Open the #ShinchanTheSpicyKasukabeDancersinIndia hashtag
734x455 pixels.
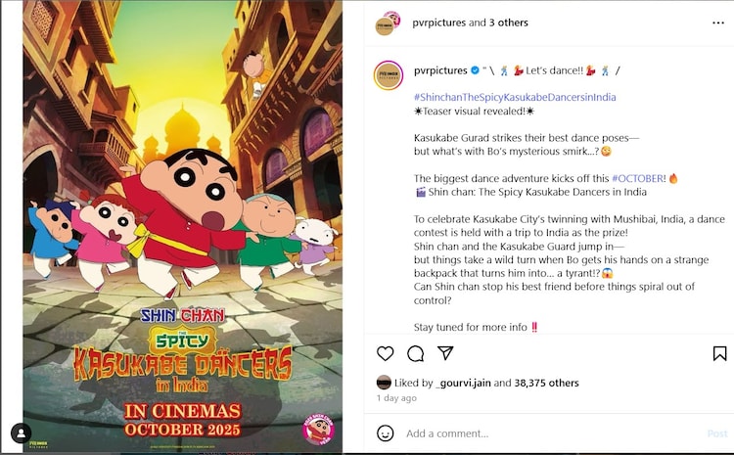click(x=515, y=98)
